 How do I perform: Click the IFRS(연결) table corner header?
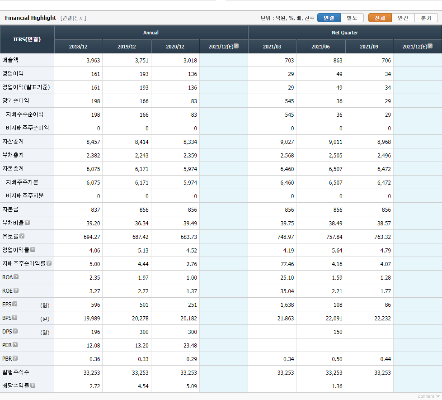[x=27, y=39]
